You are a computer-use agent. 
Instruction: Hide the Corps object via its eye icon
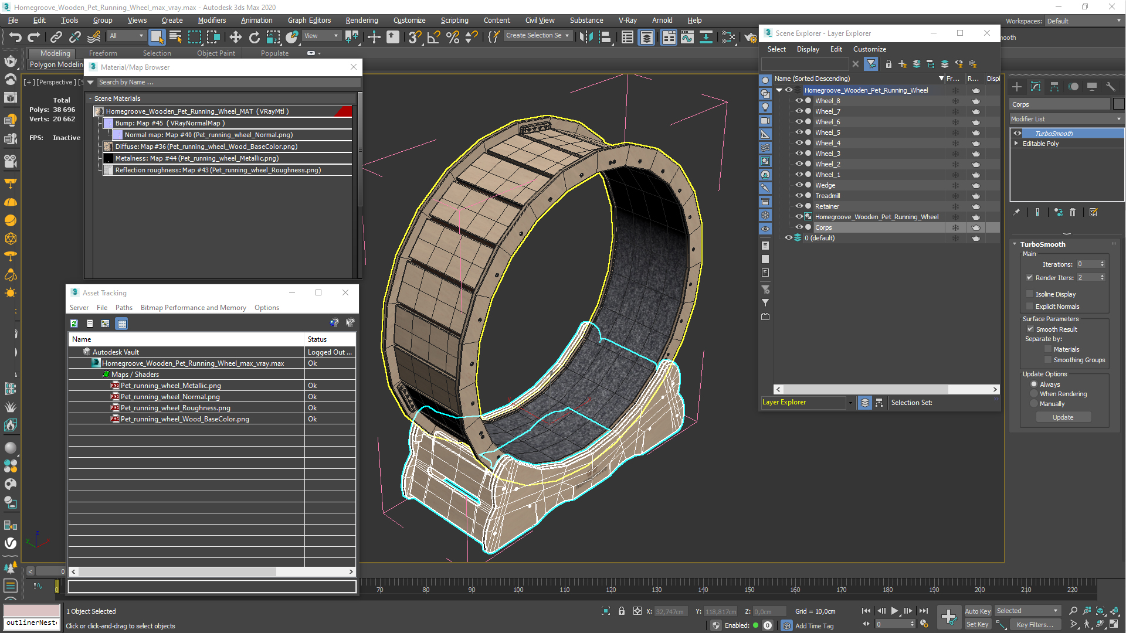(x=799, y=227)
